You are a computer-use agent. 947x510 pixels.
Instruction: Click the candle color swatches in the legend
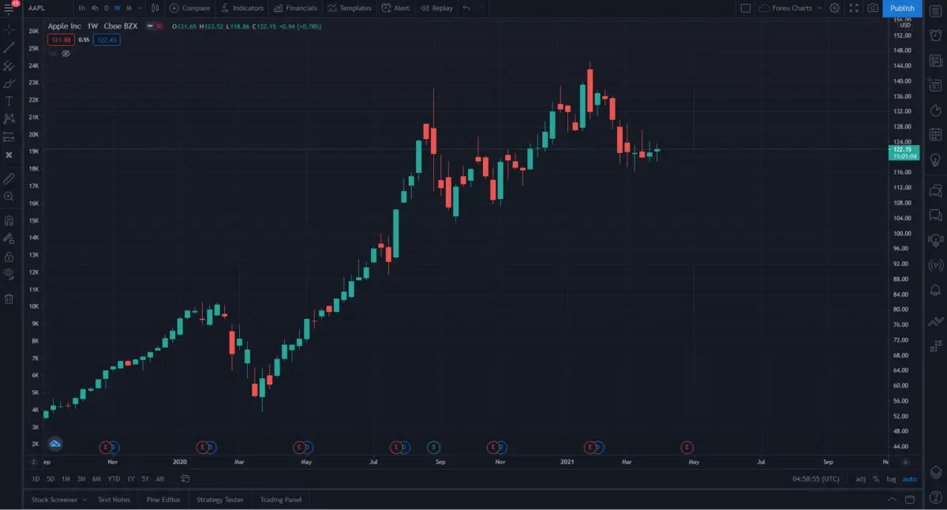pos(153,26)
